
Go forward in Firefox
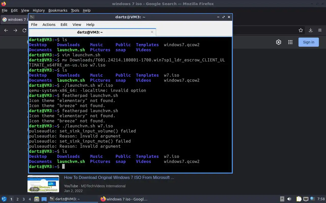(x=15, y=30)
